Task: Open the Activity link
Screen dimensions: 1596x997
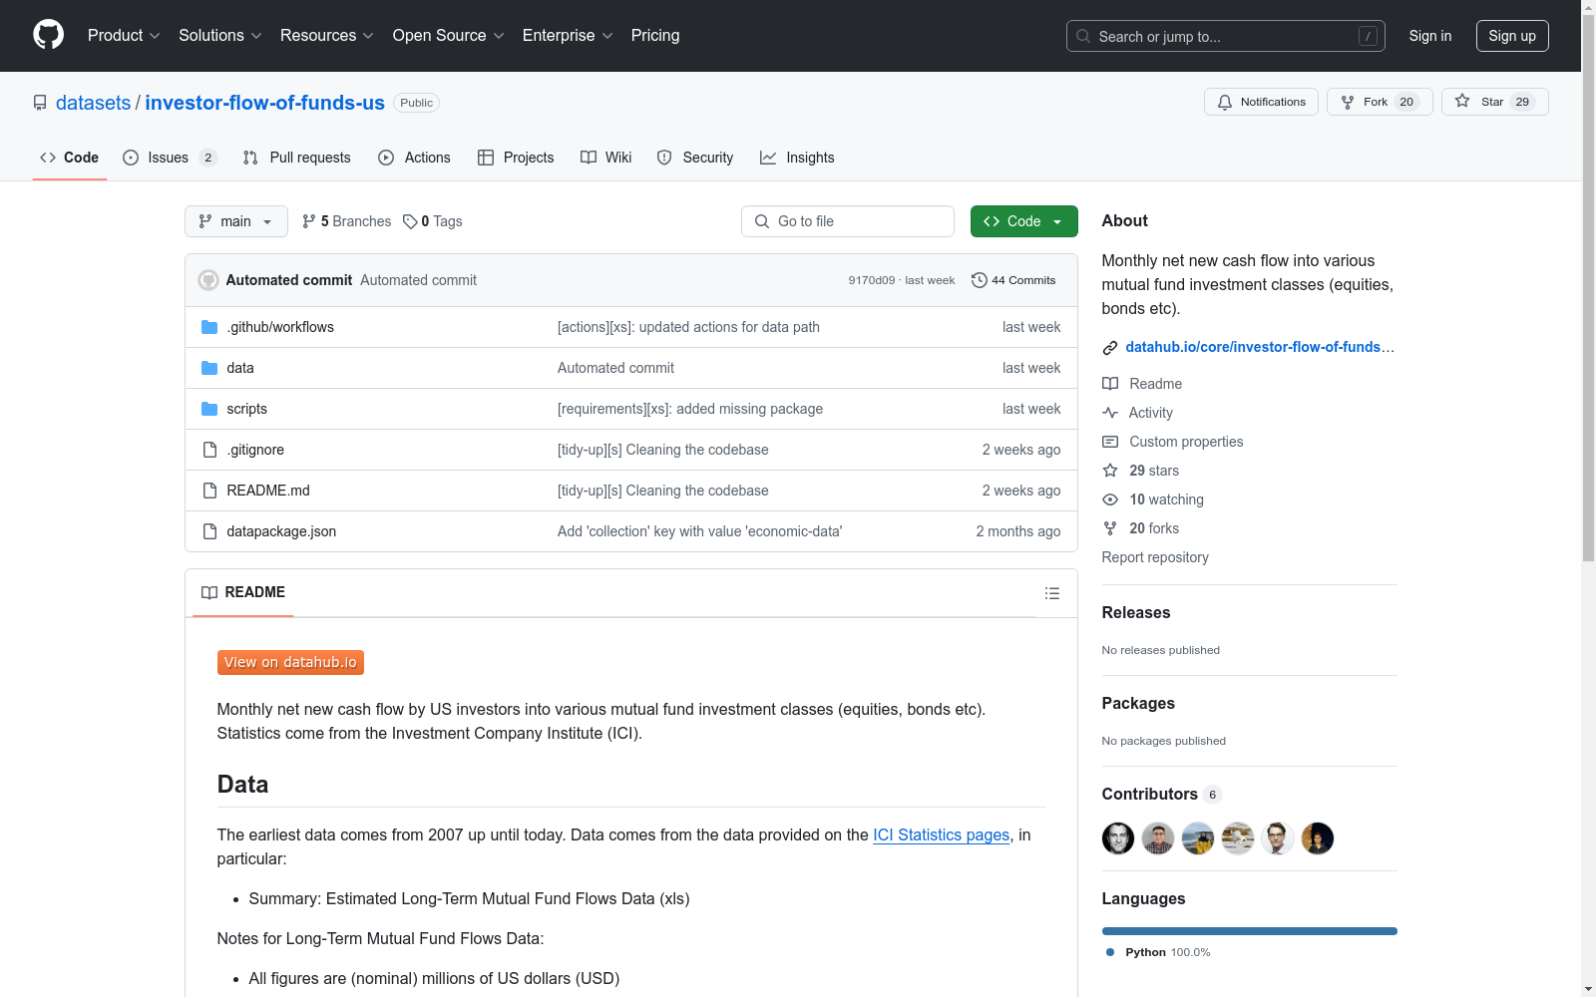Action: (1137, 413)
